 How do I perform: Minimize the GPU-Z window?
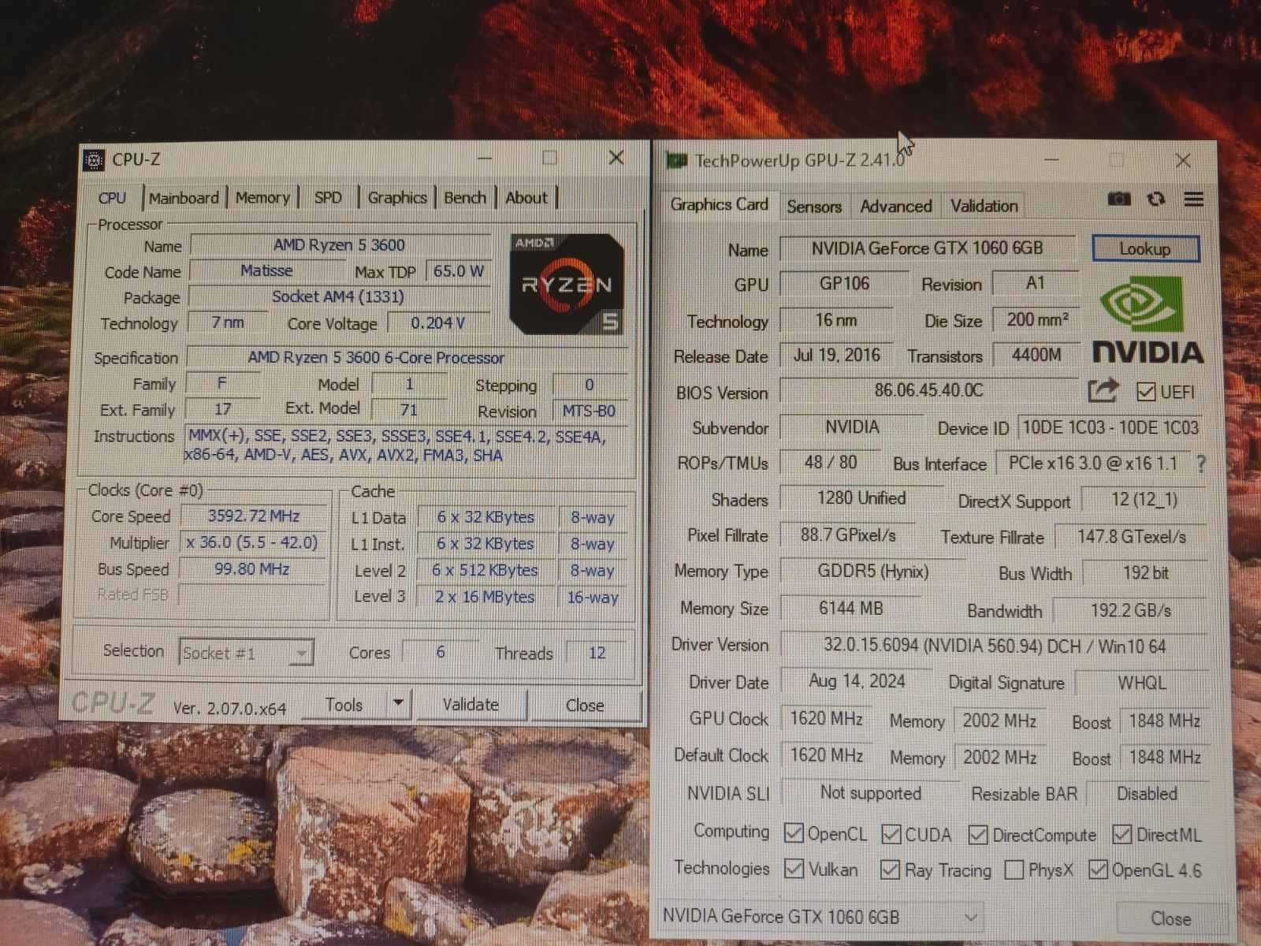click(1051, 160)
